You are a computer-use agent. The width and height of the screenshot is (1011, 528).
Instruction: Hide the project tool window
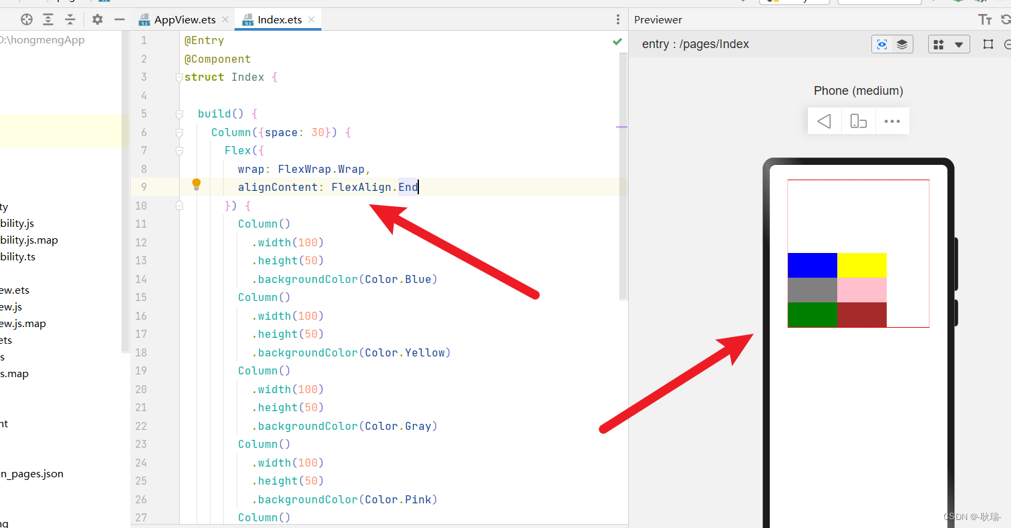tap(120, 19)
